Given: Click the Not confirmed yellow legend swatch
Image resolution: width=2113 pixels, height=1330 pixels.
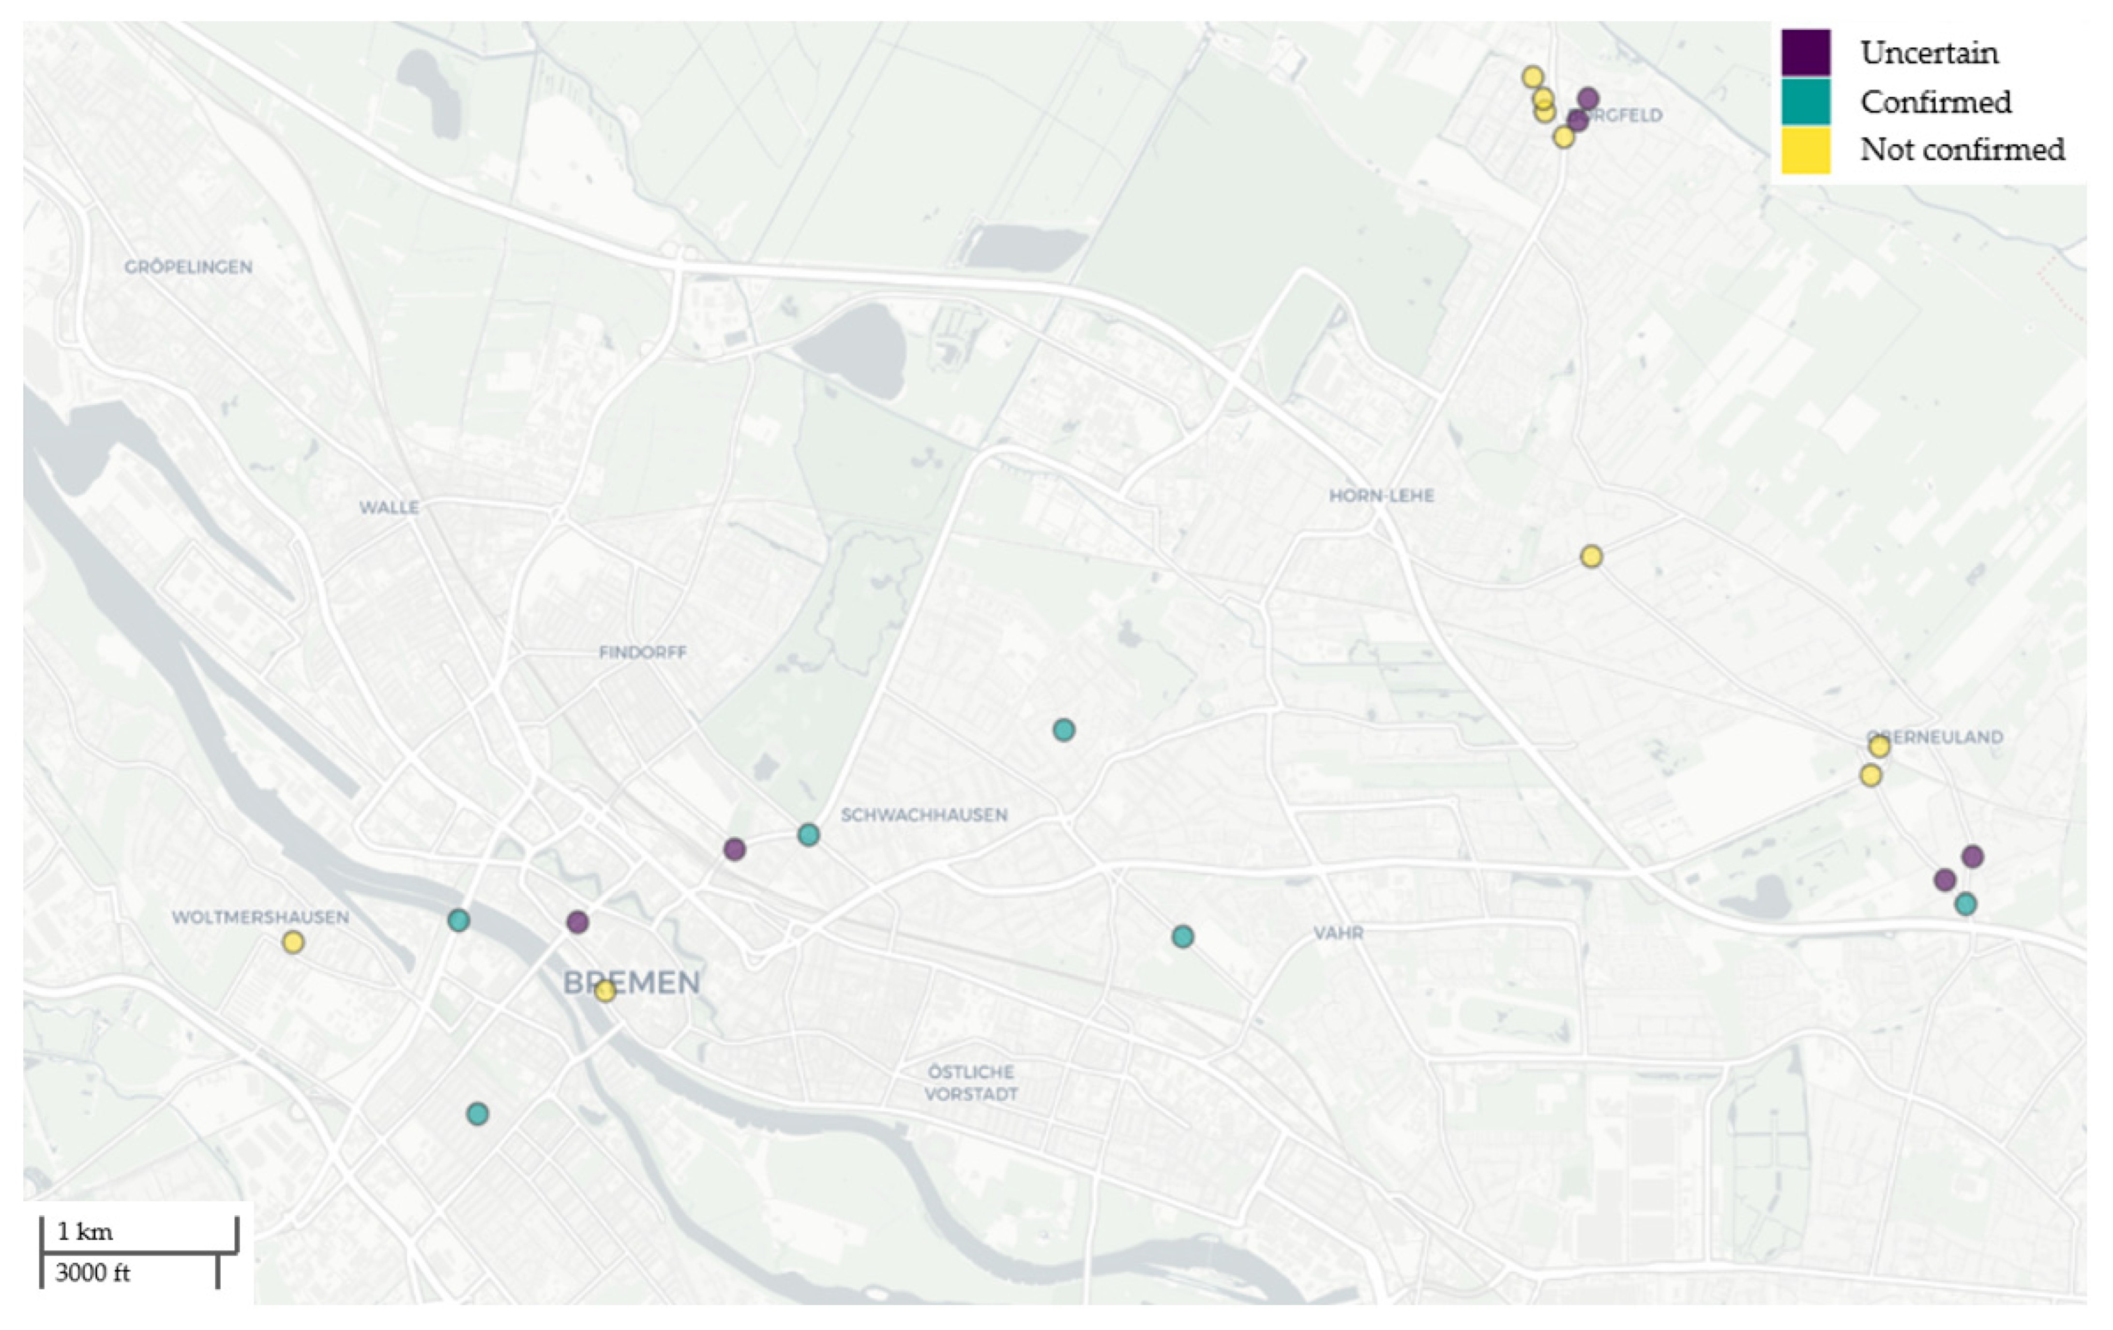Looking at the screenshot, I should tap(1805, 150).
